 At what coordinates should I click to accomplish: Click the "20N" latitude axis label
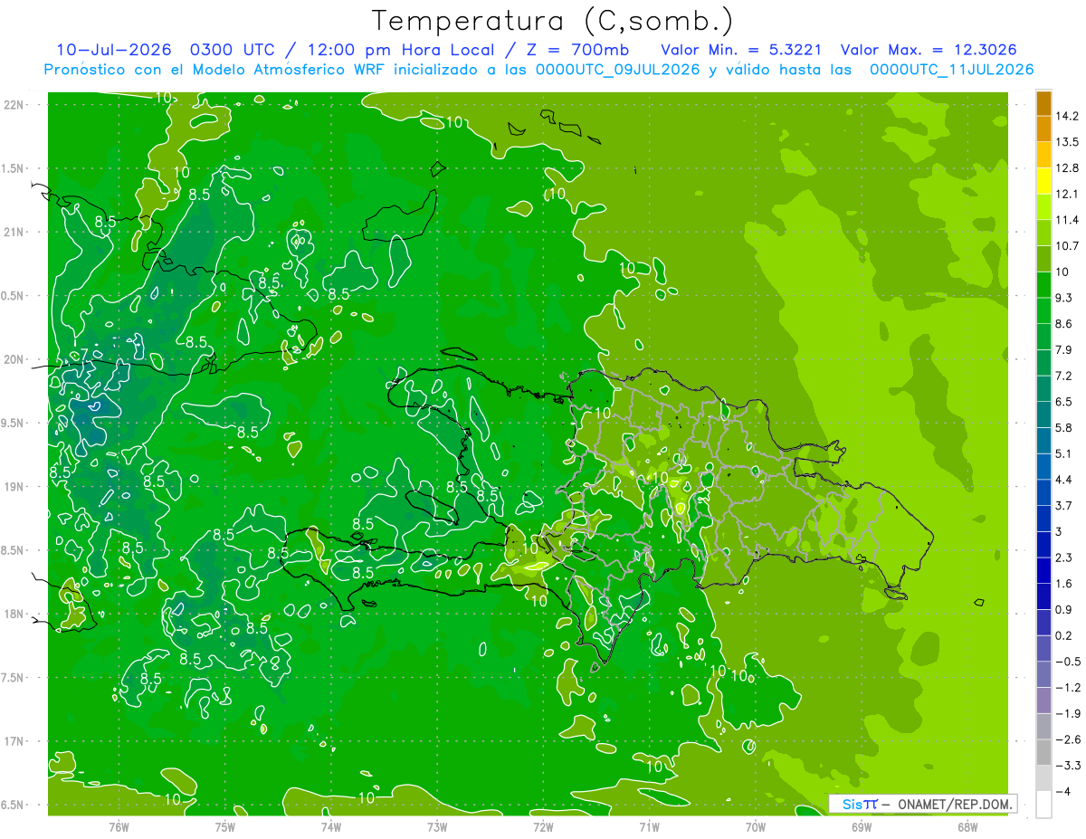14,359
